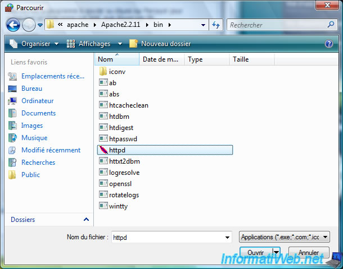The image size is (343, 269).
Task: Open the iconv folder
Action: click(116, 71)
